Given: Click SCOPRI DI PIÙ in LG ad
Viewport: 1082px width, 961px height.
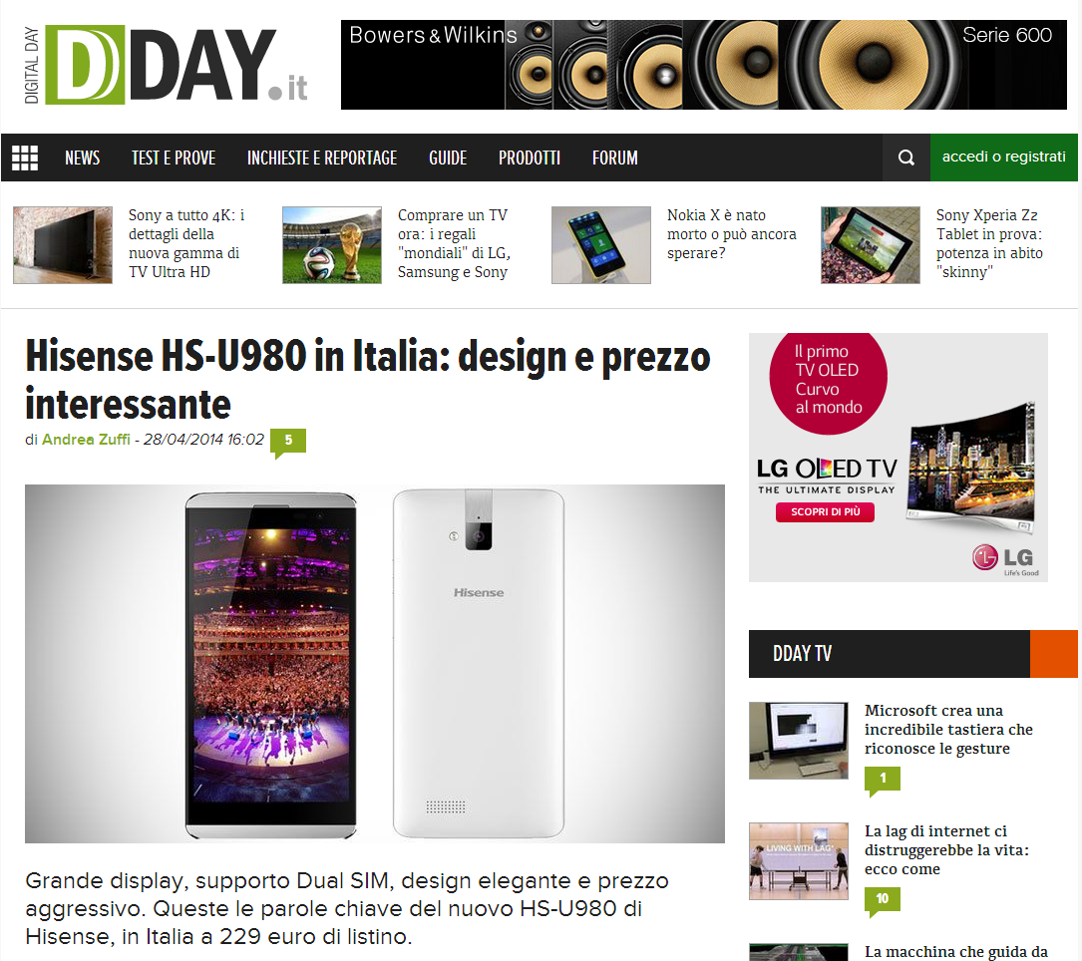Looking at the screenshot, I should pyautogui.click(x=825, y=511).
